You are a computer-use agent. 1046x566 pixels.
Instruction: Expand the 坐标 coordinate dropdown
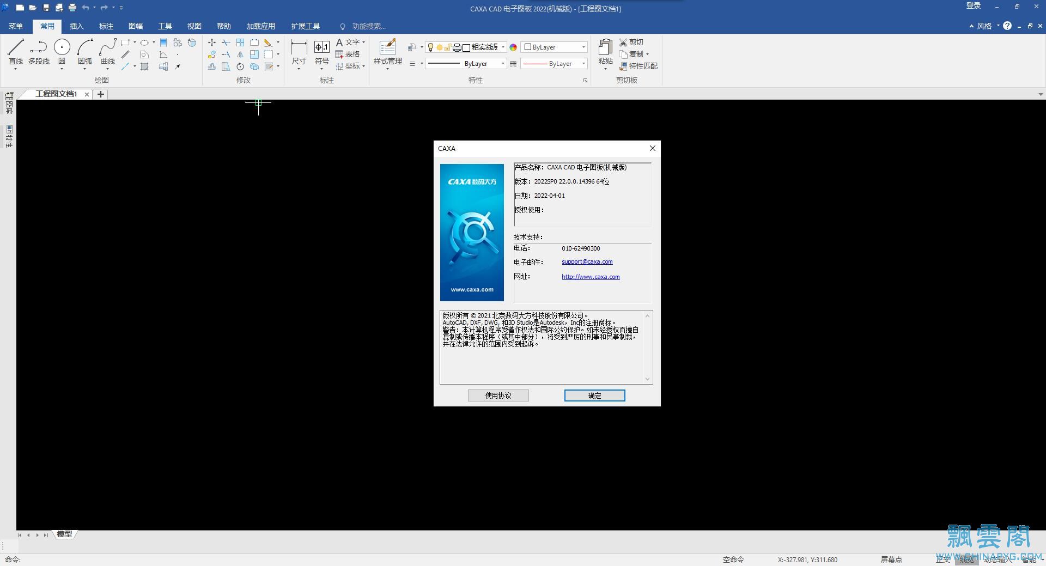point(363,66)
